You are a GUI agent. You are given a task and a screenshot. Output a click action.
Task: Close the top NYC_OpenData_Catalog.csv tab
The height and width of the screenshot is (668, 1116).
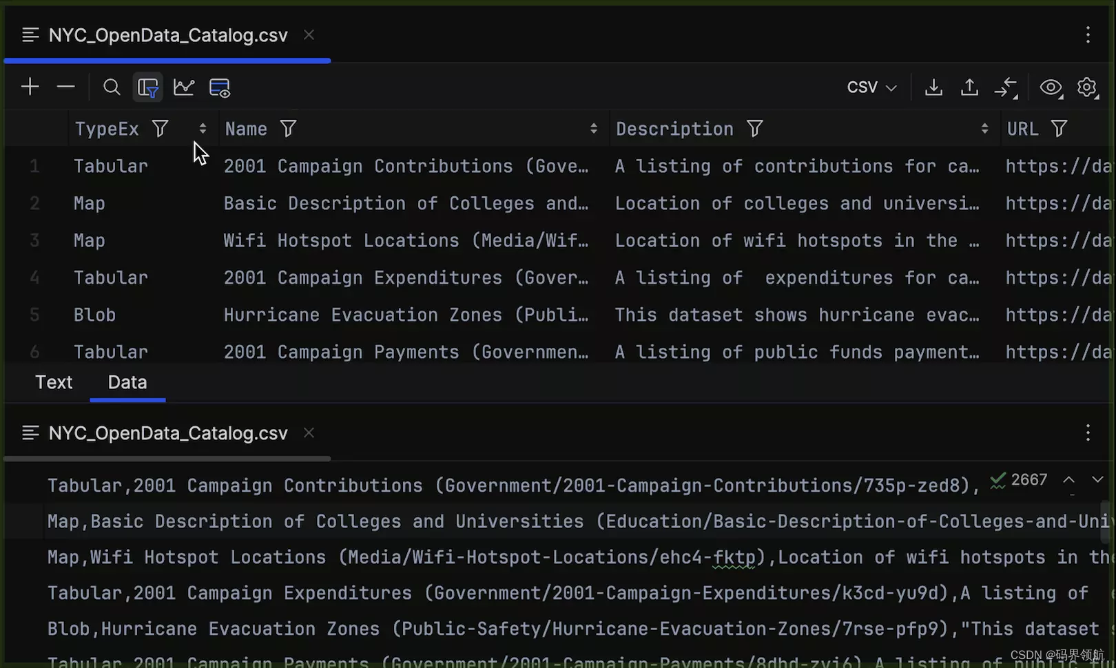(309, 34)
